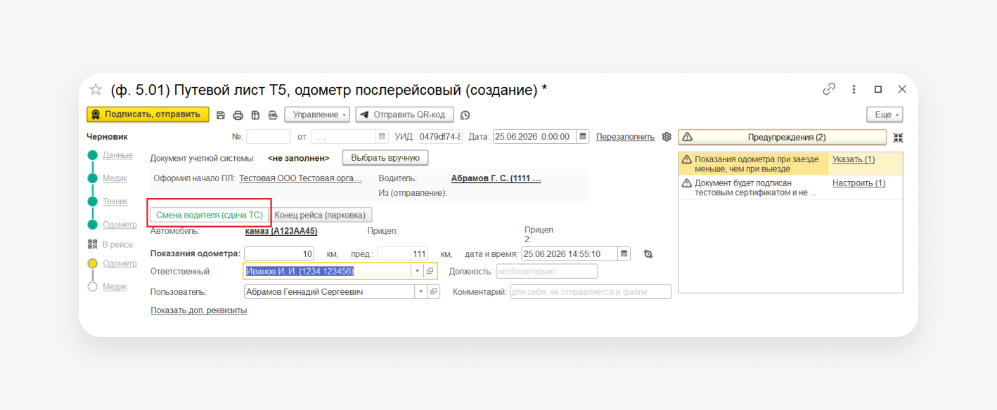Switch to Конец рейса (парковка) tab
This screenshot has width=997, height=410.
coord(321,215)
